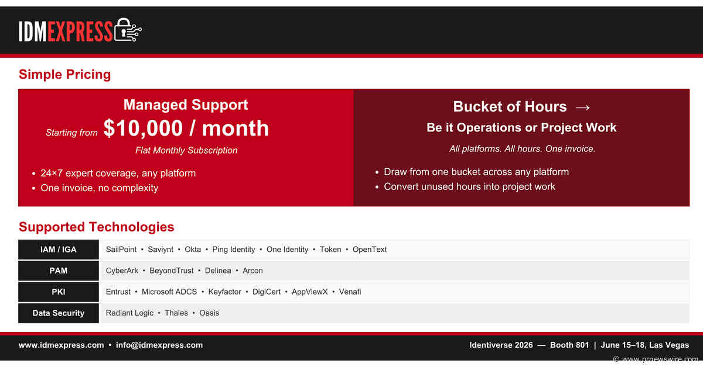Click Okta in the IAM row

point(193,250)
